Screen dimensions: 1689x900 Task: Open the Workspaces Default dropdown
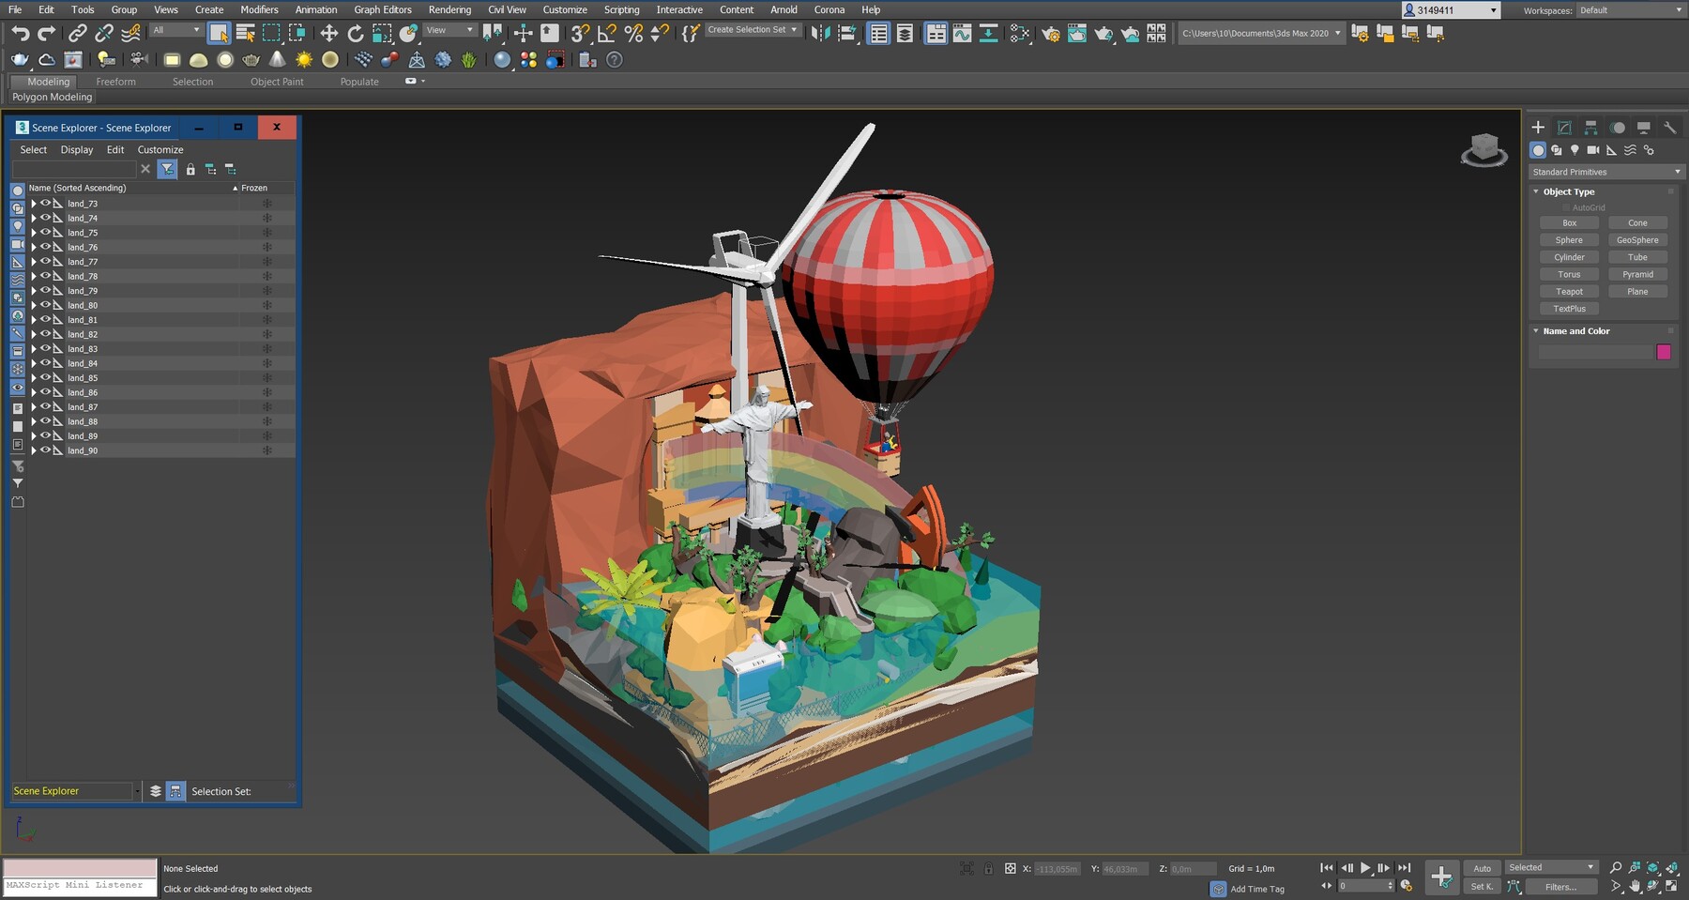tap(1630, 10)
